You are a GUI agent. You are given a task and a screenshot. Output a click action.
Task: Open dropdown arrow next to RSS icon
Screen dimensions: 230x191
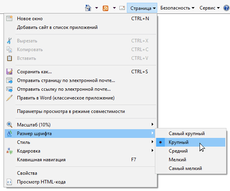pyautogui.click(x=114, y=8)
